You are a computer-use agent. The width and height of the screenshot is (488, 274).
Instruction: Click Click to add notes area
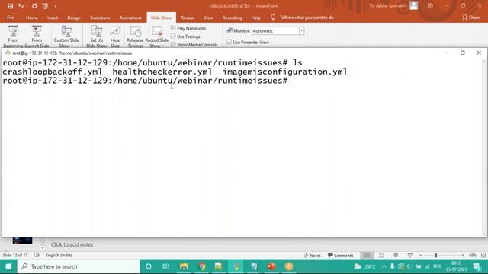[x=72, y=245]
